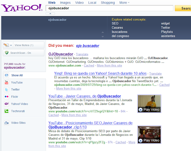Click the www.ojobuscador.com green URL
This screenshot has width=191, height=151.
click(65, 66)
